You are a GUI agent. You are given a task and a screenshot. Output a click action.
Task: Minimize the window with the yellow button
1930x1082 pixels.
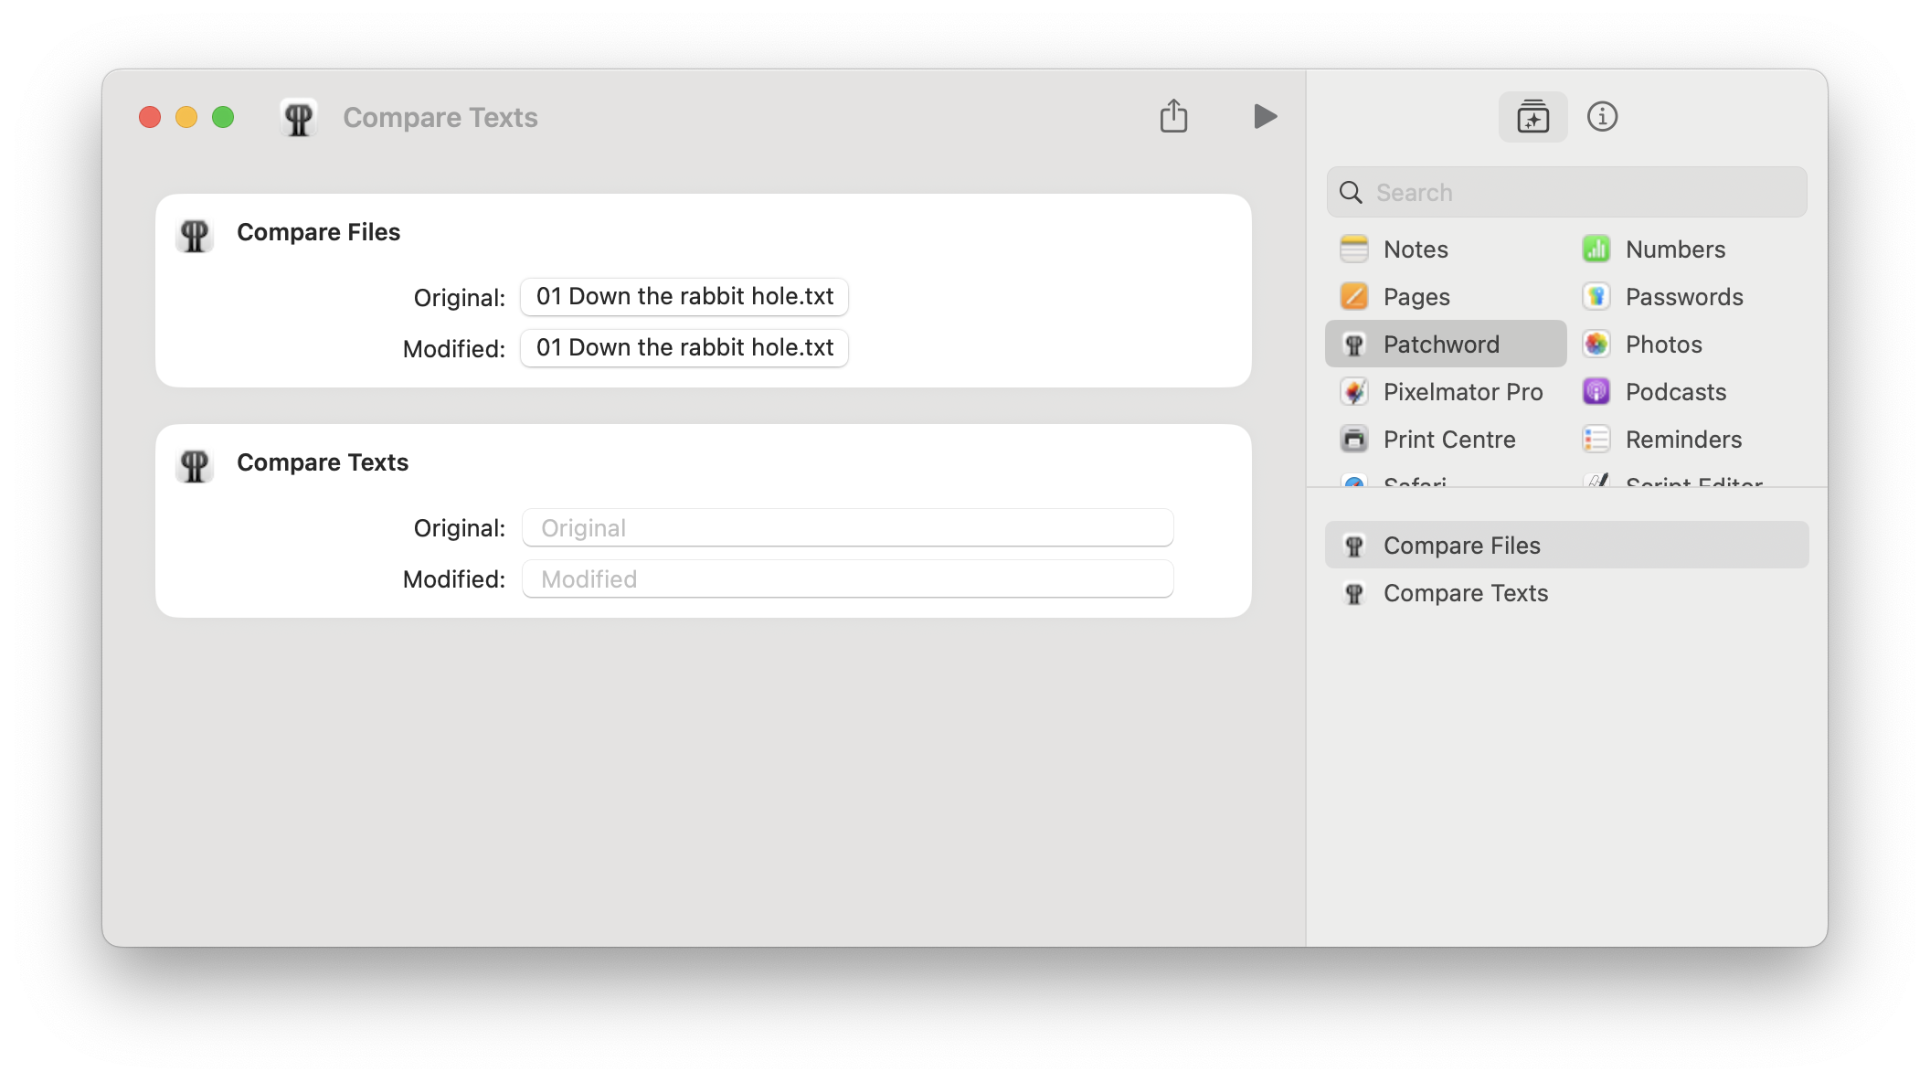[x=186, y=117]
